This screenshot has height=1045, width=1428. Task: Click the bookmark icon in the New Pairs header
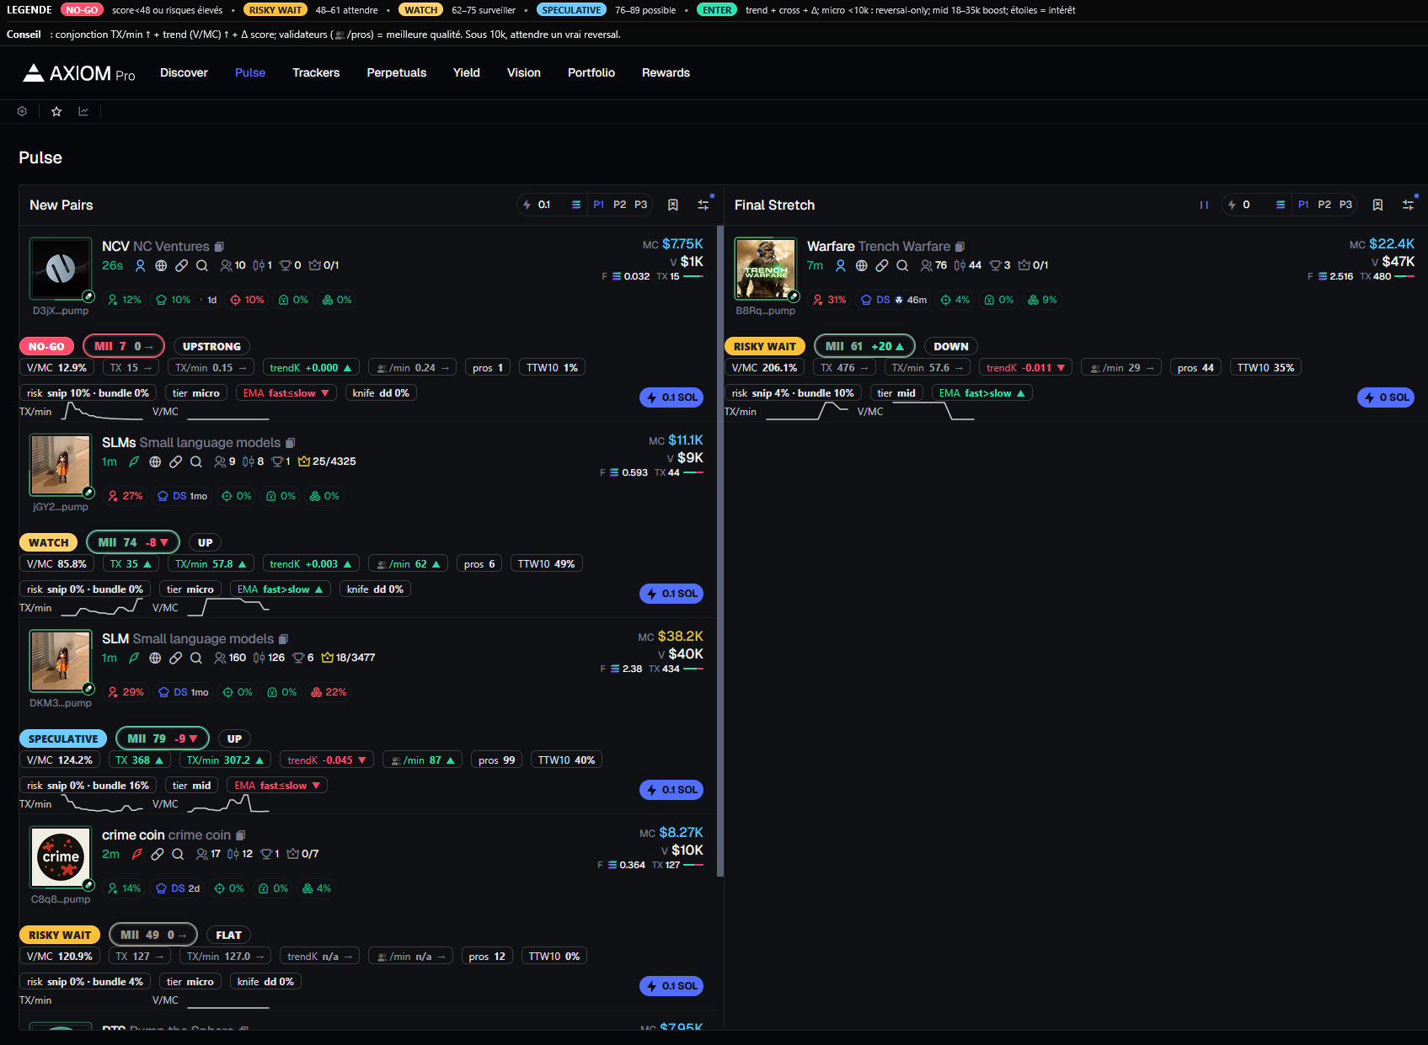[672, 204]
